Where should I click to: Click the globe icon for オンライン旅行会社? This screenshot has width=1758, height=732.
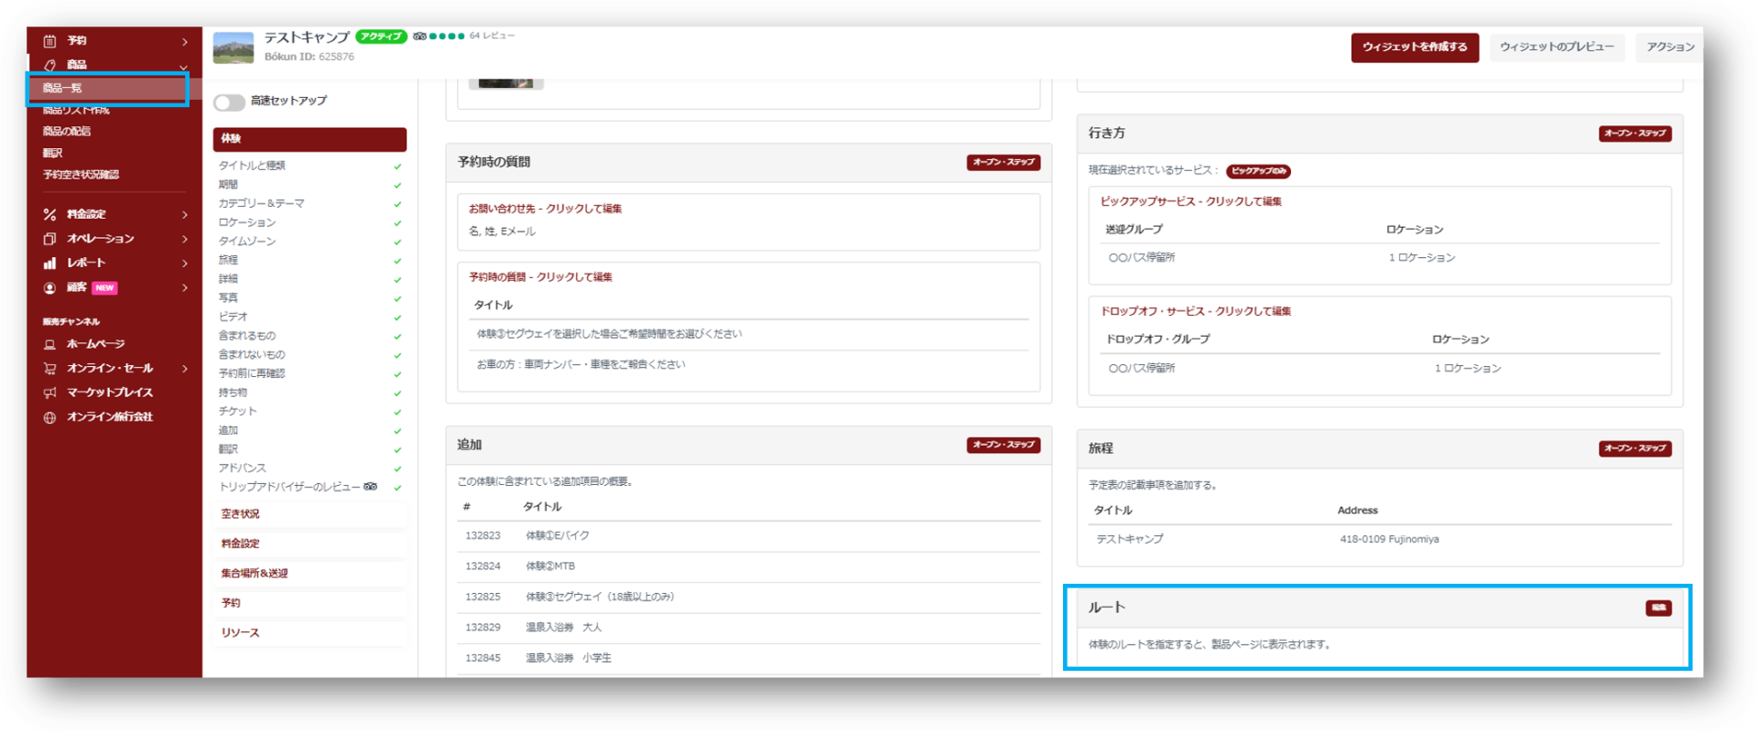(49, 417)
